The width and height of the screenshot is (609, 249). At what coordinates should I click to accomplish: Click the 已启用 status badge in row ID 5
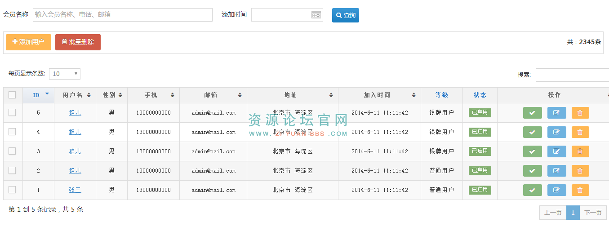480,112
